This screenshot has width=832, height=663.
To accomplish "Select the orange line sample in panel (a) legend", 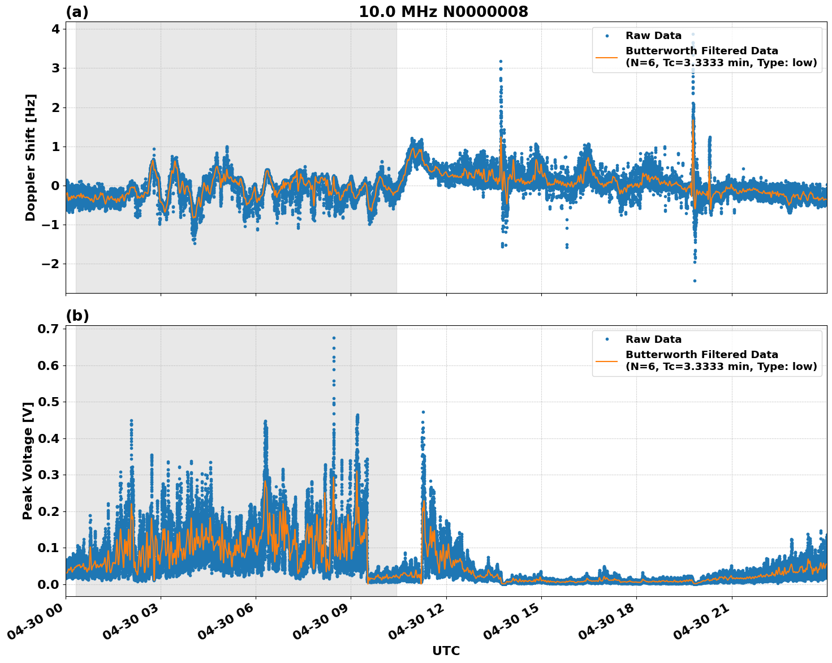I will tap(607, 57).
